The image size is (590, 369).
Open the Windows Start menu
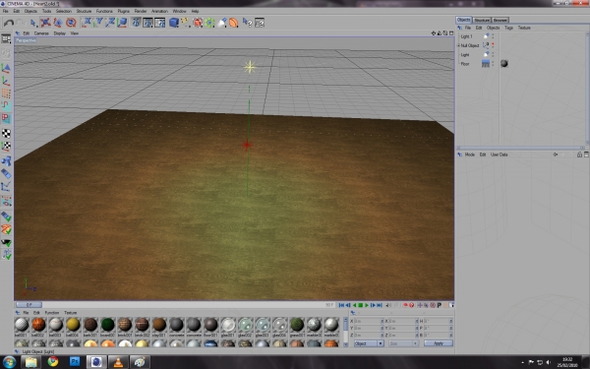pos(9,362)
